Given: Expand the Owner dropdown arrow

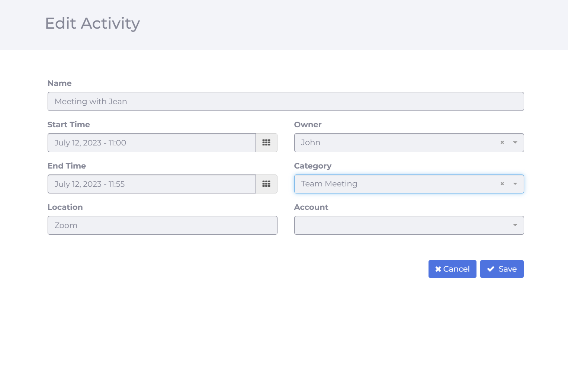Looking at the screenshot, I should [515, 142].
